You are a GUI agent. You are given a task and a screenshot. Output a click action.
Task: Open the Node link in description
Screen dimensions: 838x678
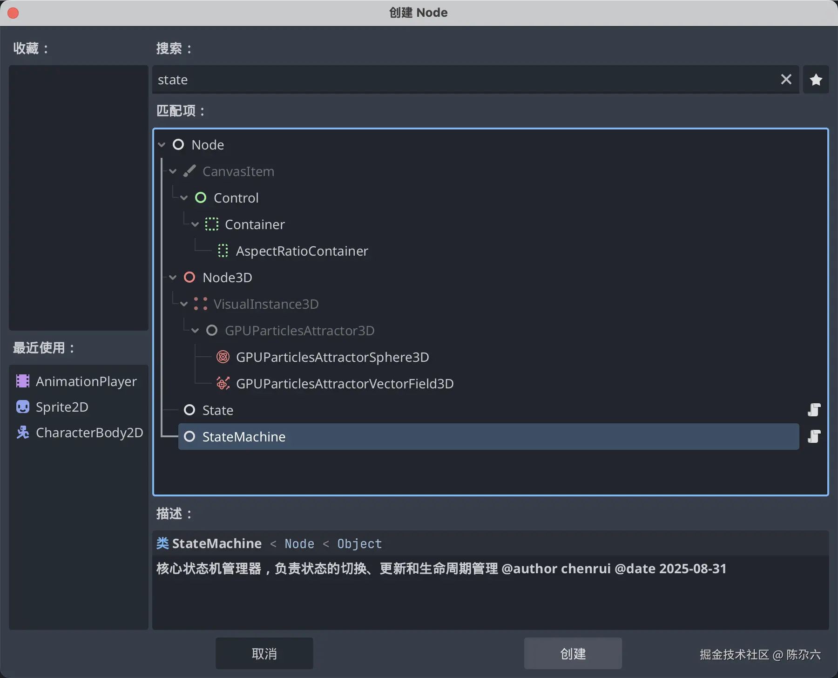click(299, 544)
